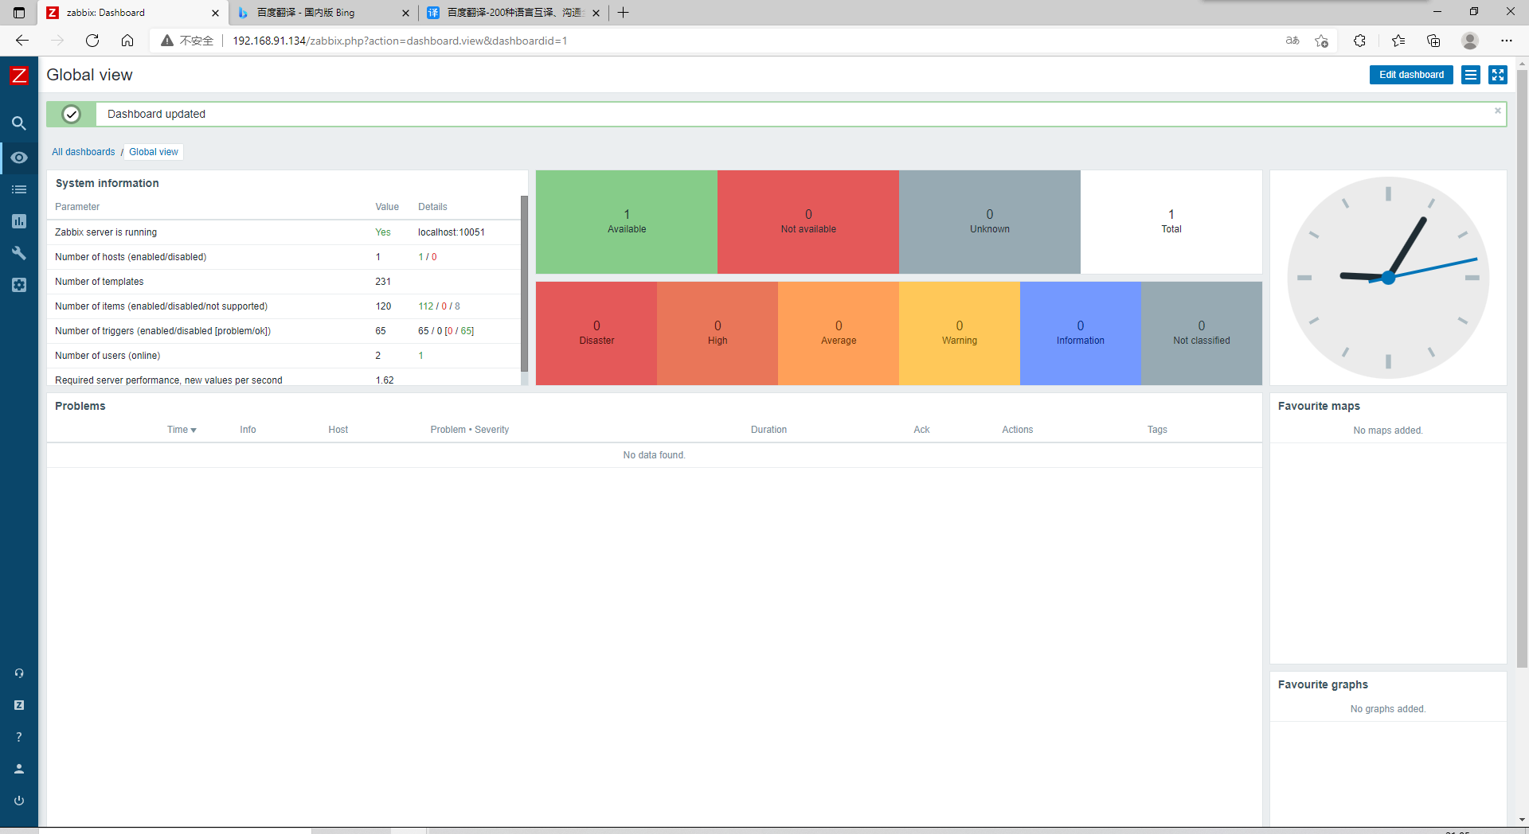Click the Warning severity tile
The image size is (1529, 834).
(960, 333)
